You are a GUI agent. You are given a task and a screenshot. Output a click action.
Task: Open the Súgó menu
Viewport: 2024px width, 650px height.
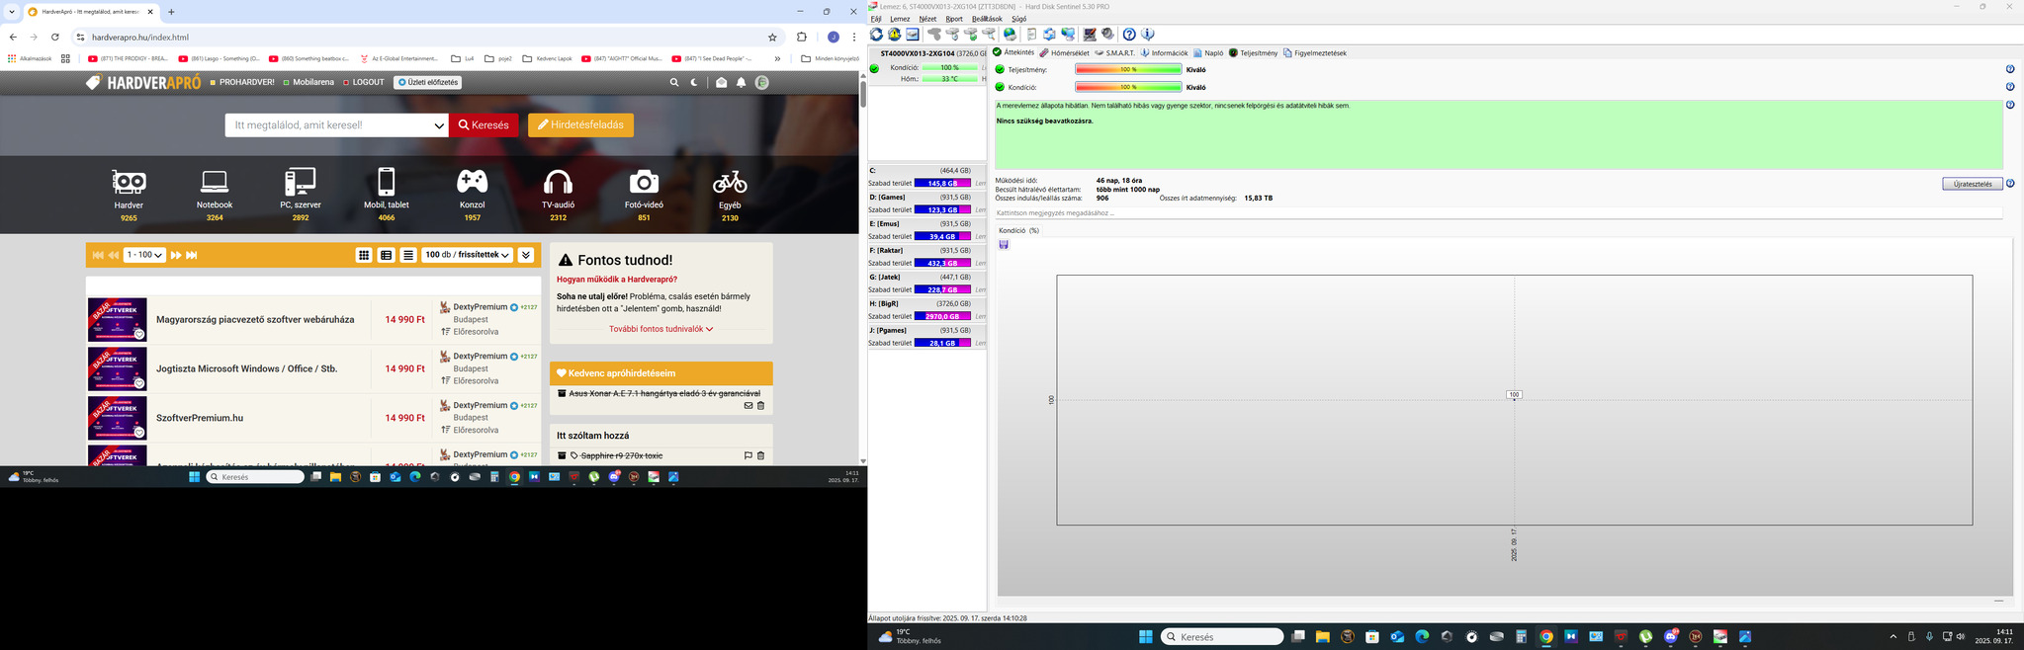point(1018,19)
